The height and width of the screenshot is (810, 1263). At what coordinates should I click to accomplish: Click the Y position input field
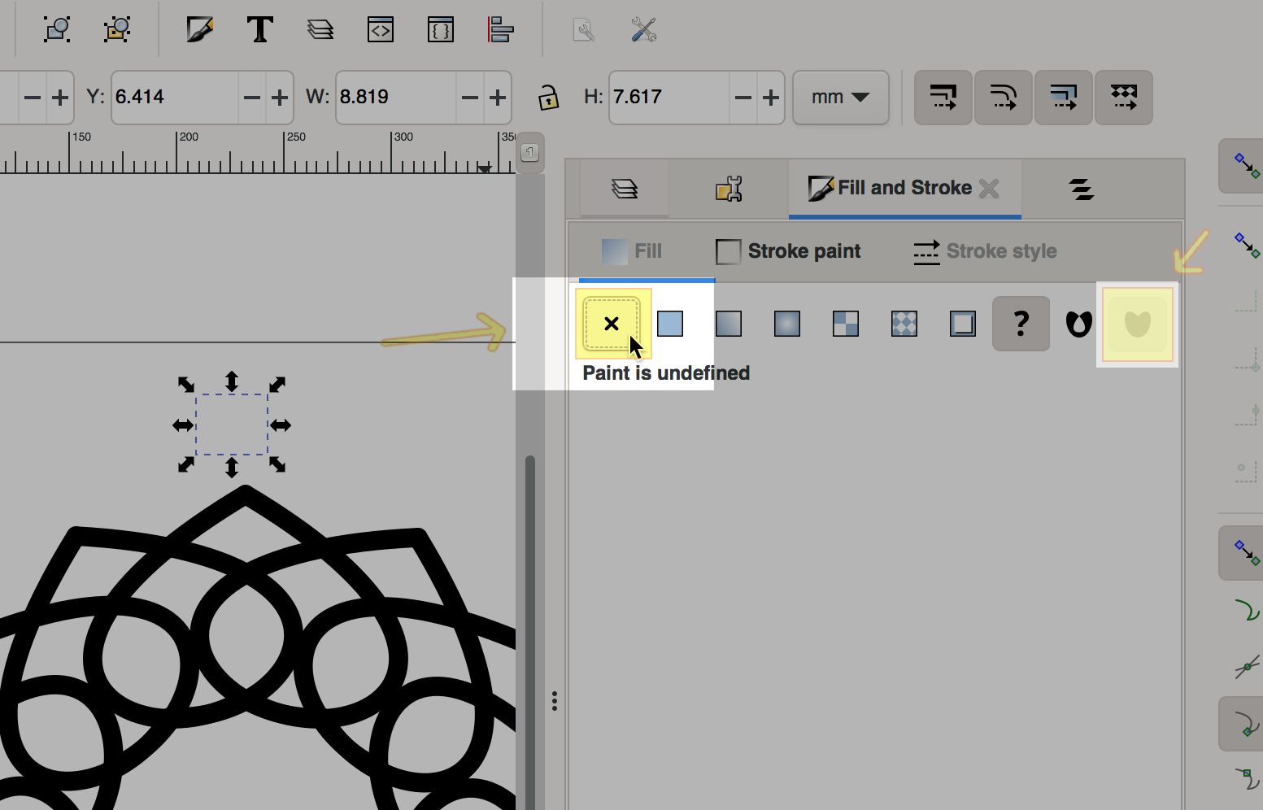tap(174, 98)
